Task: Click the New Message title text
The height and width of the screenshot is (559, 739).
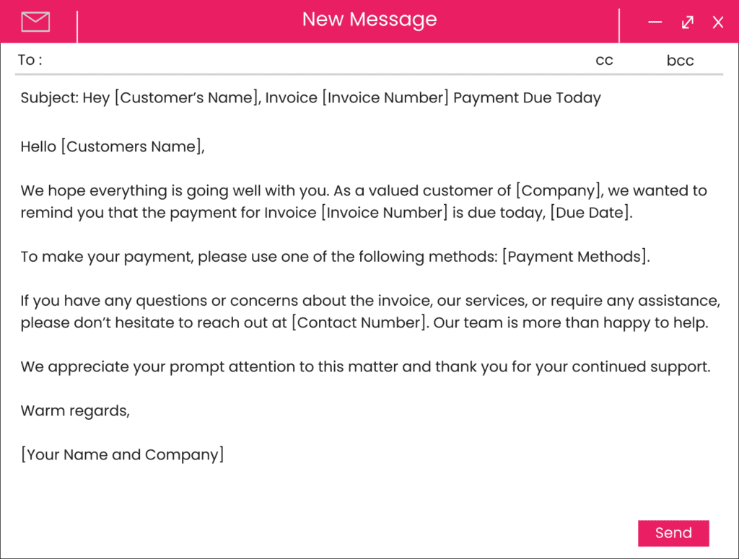Action: tap(369, 19)
